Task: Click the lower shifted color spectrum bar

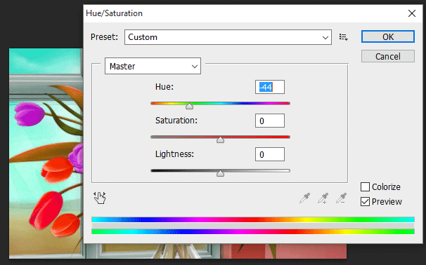Action: [253, 231]
